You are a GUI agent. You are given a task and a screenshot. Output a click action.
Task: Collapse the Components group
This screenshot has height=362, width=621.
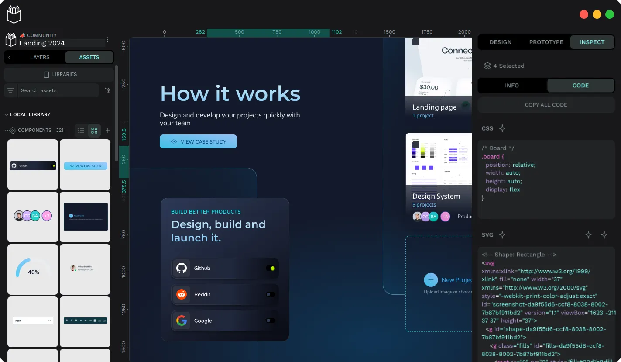coord(7,130)
